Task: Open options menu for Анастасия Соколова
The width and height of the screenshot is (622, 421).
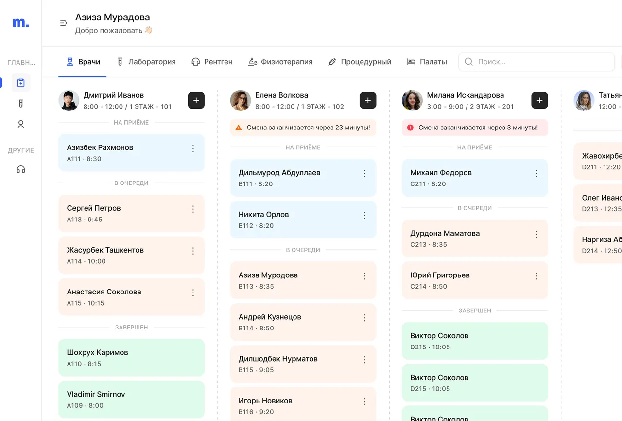Action: (x=193, y=293)
